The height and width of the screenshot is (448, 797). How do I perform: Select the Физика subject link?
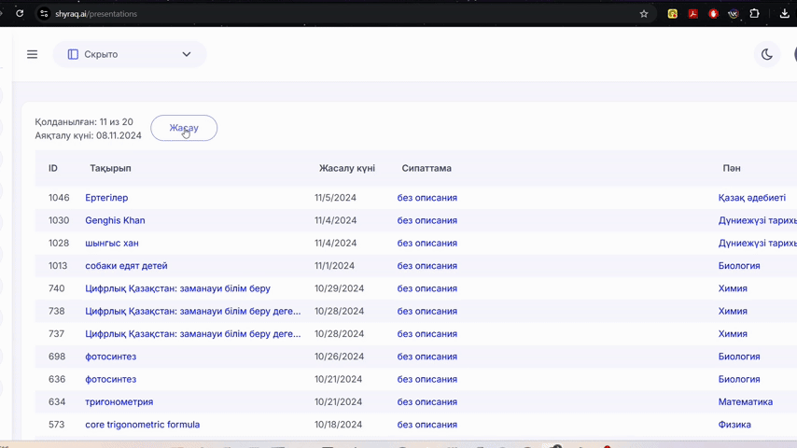(x=734, y=425)
